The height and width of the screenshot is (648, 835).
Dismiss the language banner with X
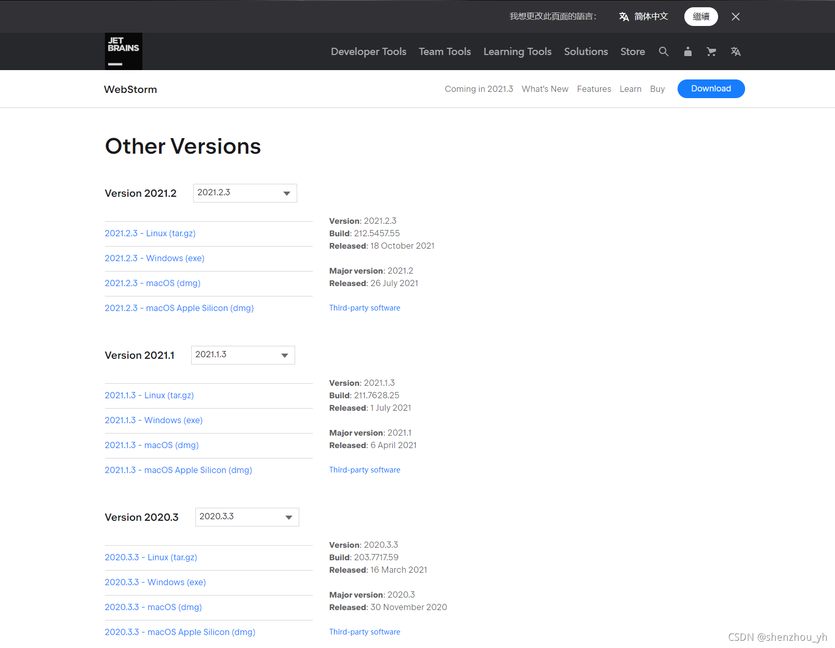pyautogui.click(x=736, y=17)
